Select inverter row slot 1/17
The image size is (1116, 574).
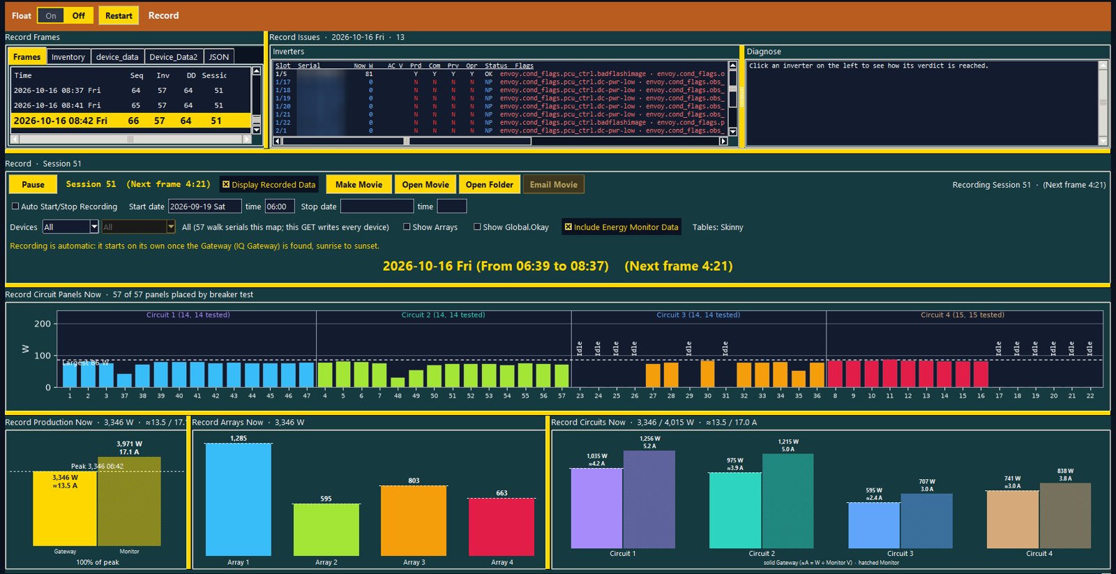[x=500, y=82]
